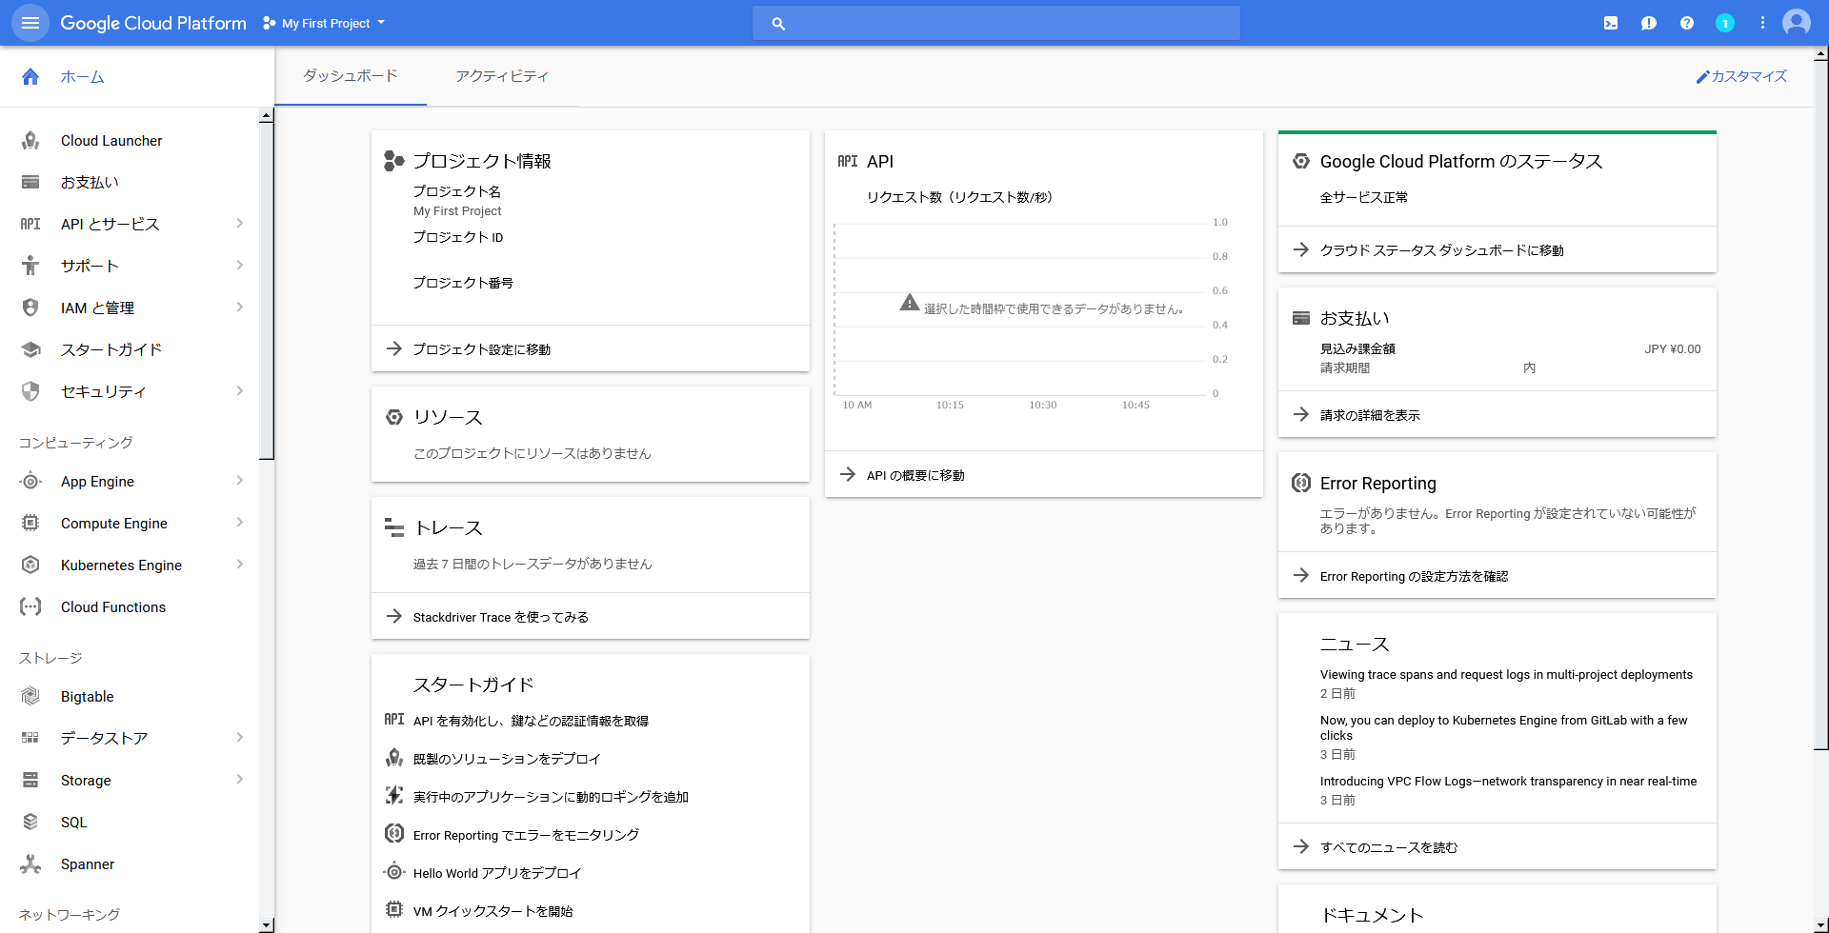1829x933 pixels.
Task: Expand the App Engine submenu chevron
Action: click(240, 480)
